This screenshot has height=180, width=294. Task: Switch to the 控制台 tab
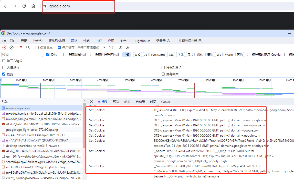click(38, 41)
